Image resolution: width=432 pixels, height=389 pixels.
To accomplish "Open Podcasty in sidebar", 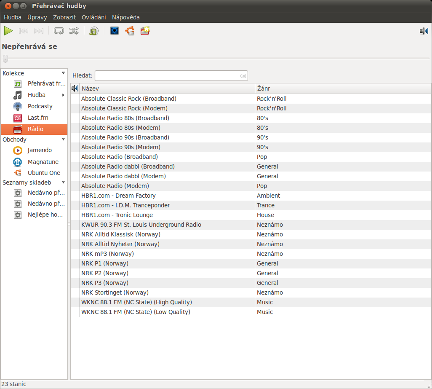I will click(x=34, y=107).
